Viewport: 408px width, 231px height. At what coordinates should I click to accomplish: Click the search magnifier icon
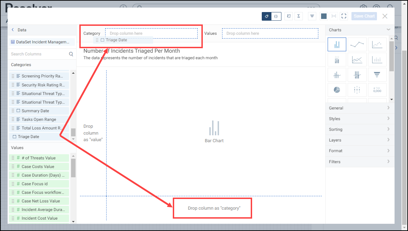coord(71,54)
